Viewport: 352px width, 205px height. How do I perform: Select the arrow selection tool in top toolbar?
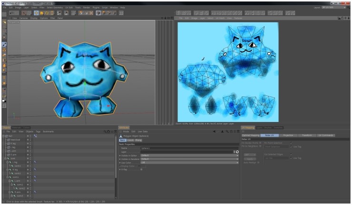[x=24, y=13]
